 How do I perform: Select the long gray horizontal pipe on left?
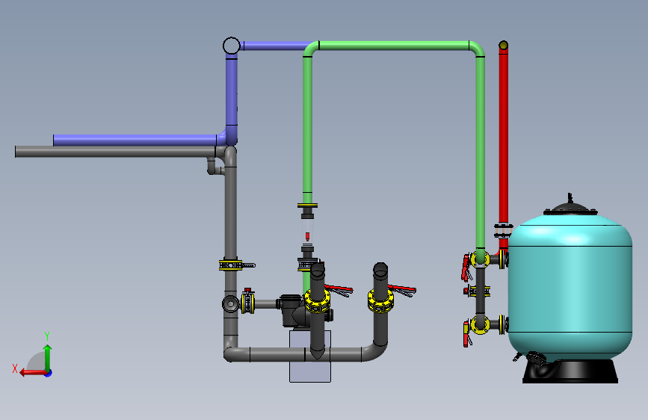[115, 152]
